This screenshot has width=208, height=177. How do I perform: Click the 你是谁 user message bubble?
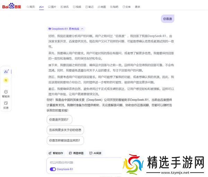coord(167,19)
